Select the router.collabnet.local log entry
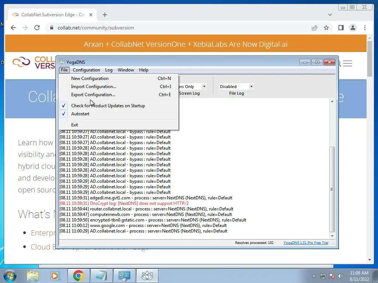Viewport: 378px width, 283px height. pos(146,209)
